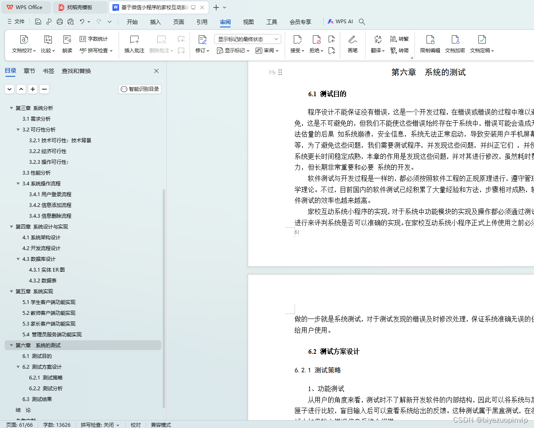
Task: Click 拼写检查 spell check
Action: pyautogui.click(x=96, y=51)
